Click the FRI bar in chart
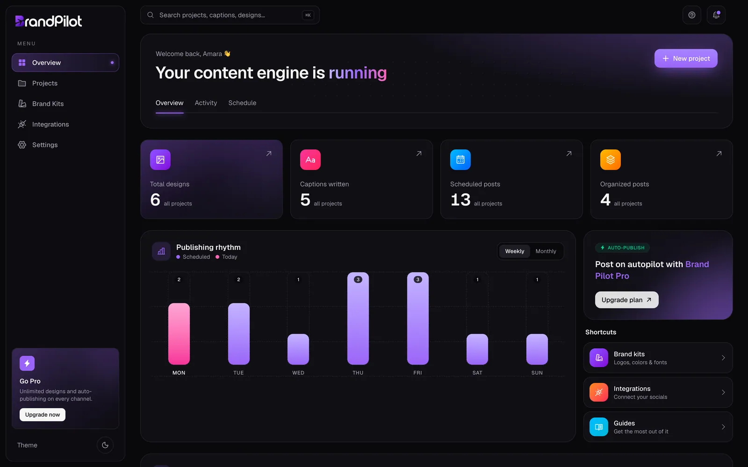This screenshot has width=748, height=467. pyautogui.click(x=418, y=318)
